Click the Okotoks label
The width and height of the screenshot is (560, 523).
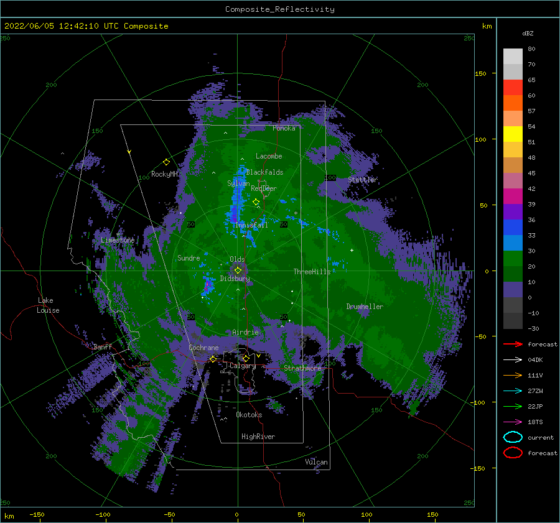pyautogui.click(x=249, y=415)
